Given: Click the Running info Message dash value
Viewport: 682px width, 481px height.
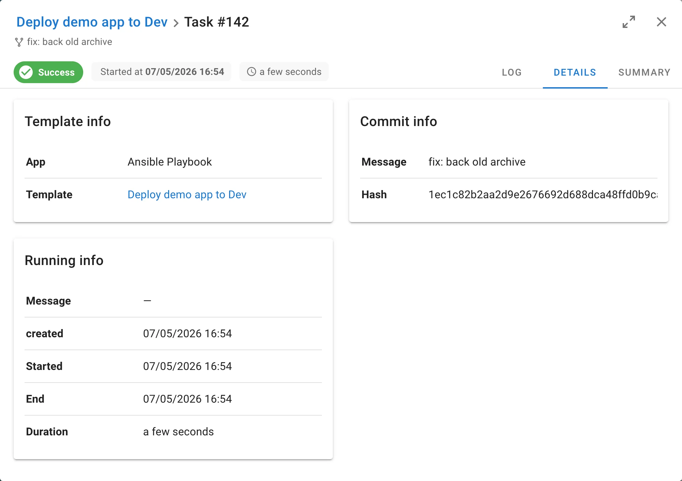Looking at the screenshot, I should [147, 301].
